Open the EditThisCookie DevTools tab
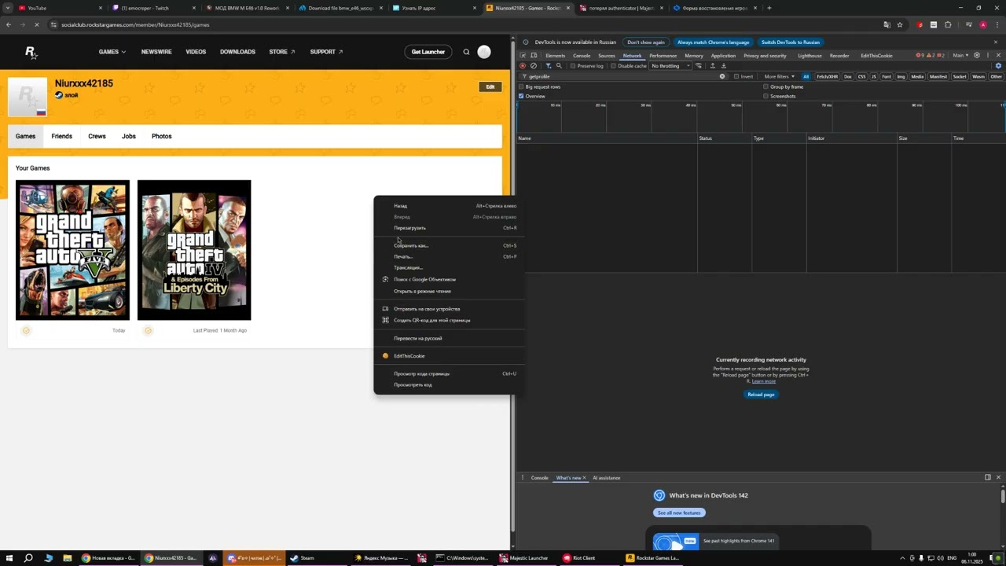This screenshot has width=1006, height=566. (876, 56)
